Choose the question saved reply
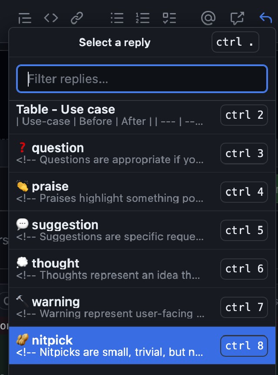 142,153
